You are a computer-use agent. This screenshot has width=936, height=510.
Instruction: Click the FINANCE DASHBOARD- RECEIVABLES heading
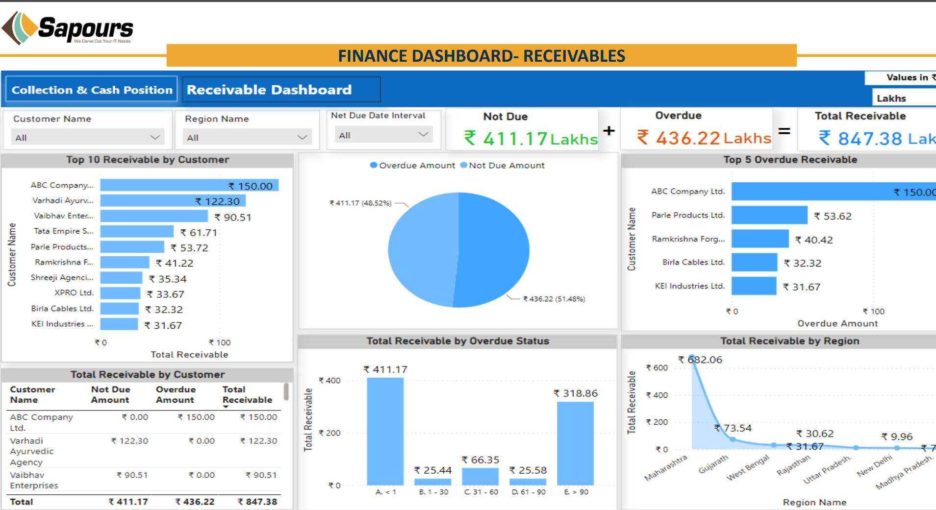tap(481, 56)
